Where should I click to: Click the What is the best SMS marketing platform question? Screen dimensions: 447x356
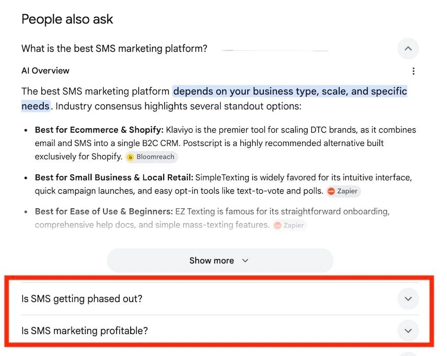click(x=114, y=48)
